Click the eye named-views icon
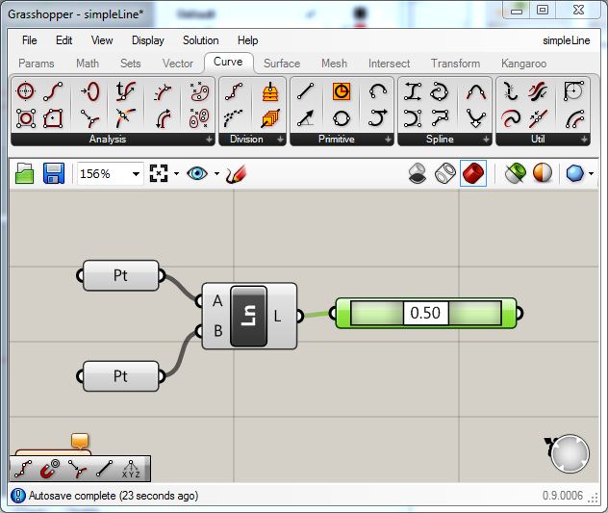The width and height of the screenshot is (608, 513). tap(197, 173)
